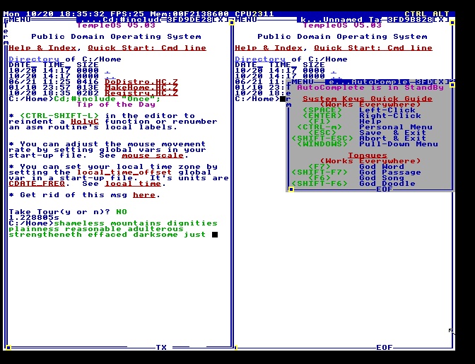The width and height of the screenshot is (475, 364).
Task: Click the 'here' link to dismiss message
Action: point(144,195)
